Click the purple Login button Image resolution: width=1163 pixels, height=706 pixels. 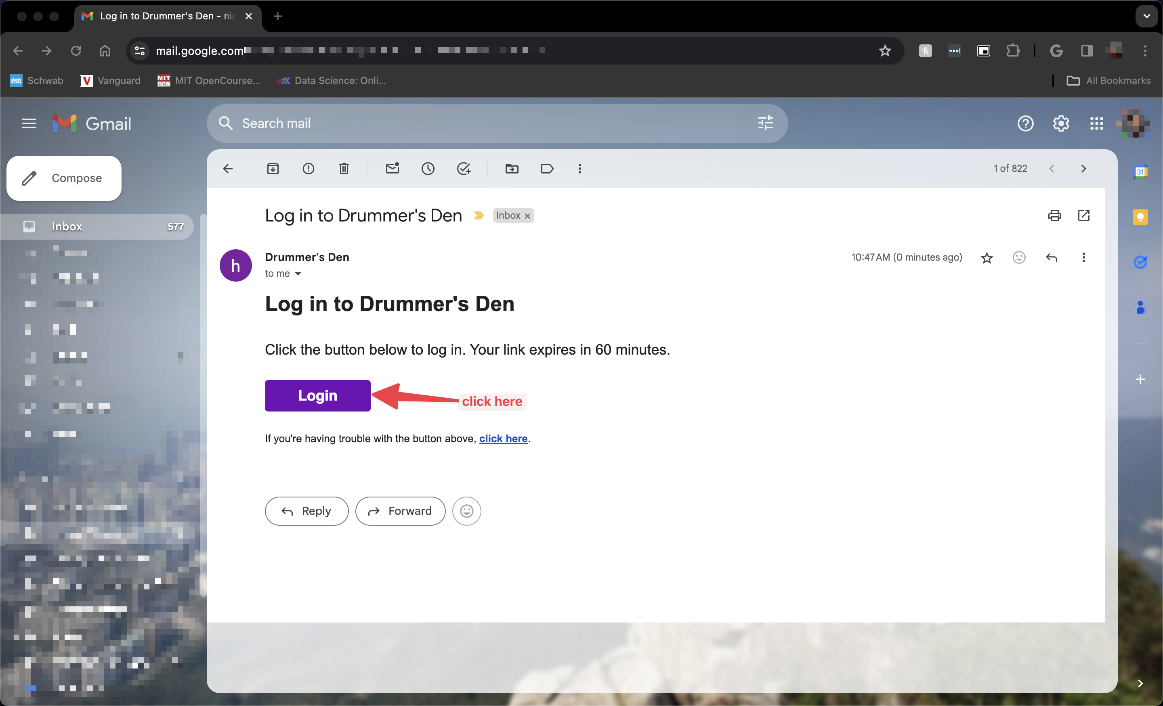318,396
